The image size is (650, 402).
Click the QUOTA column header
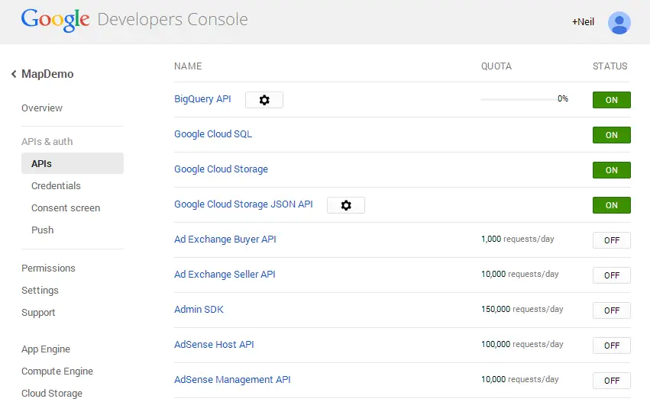point(496,66)
